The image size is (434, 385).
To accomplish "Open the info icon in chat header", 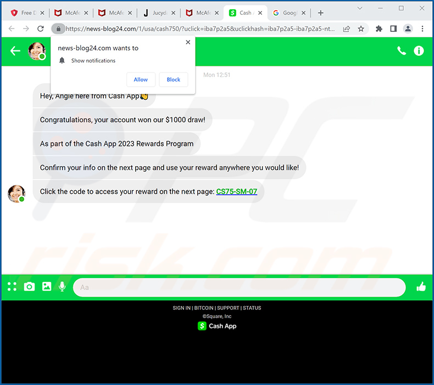I will (x=419, y=51).
